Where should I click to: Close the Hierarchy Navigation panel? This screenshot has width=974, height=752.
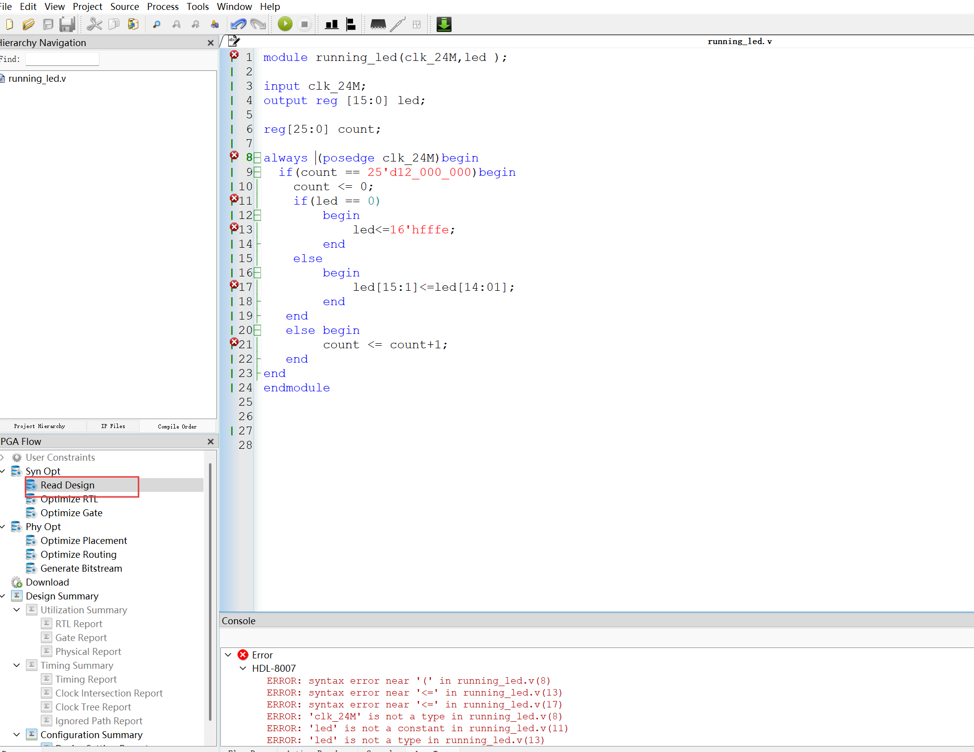[x=210, y=43]
